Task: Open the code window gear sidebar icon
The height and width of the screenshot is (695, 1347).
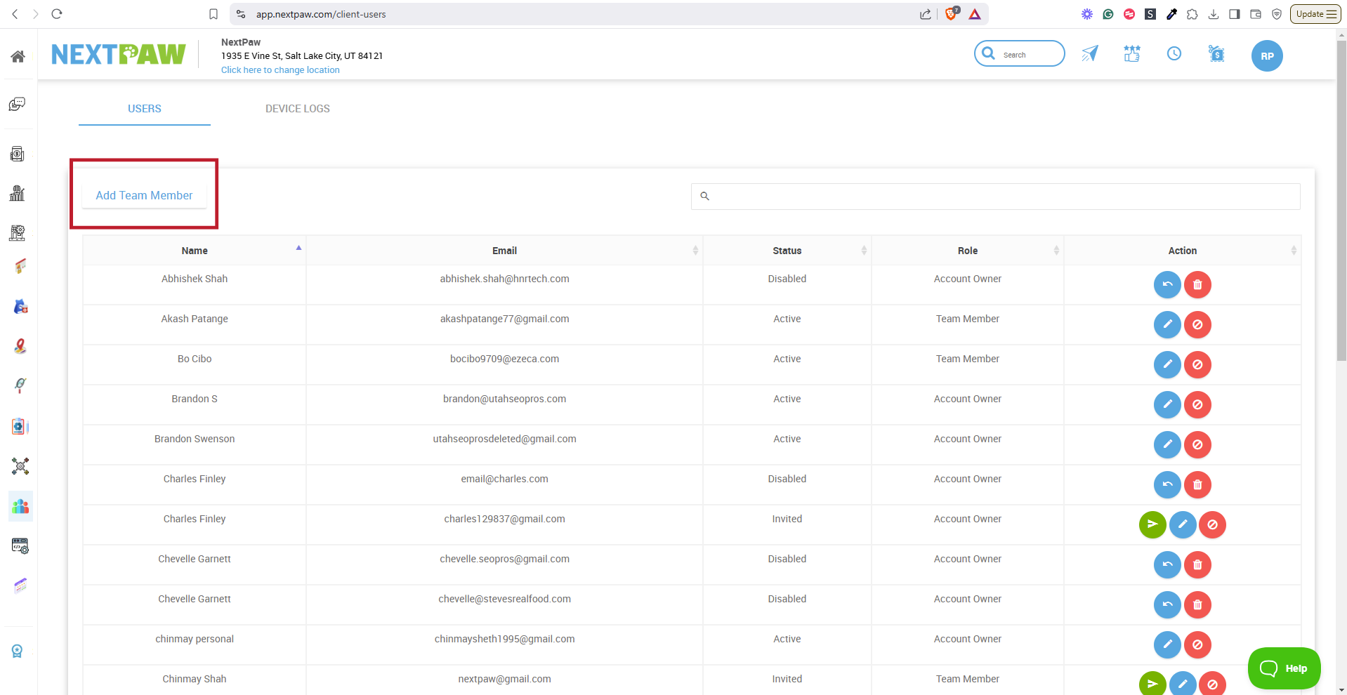Action: (20, 546)
